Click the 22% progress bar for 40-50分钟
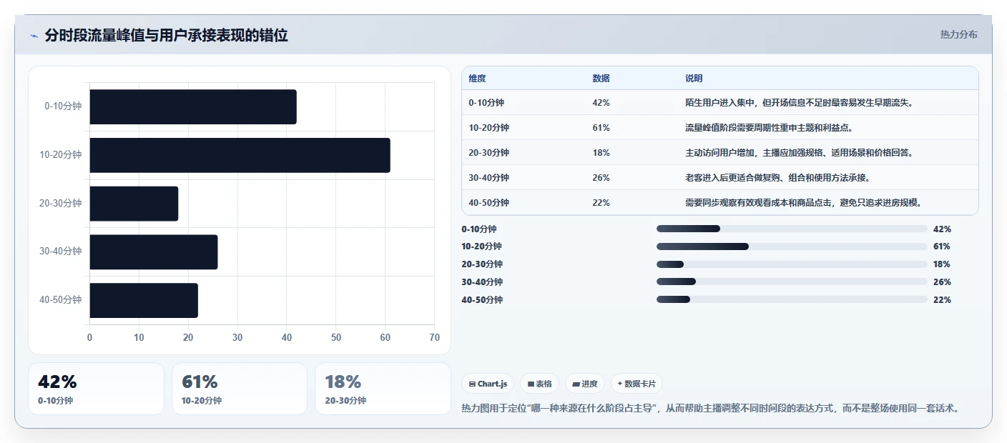This screenshot has height=443, width=1007. 792,300
